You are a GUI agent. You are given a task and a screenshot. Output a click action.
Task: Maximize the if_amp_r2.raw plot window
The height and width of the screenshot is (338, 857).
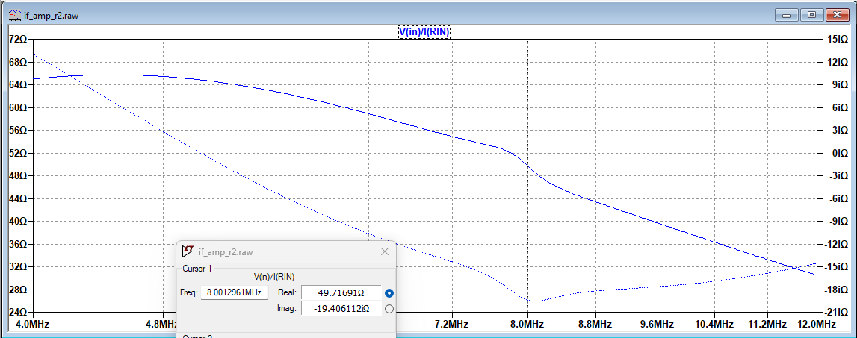[x=812, y=15]
